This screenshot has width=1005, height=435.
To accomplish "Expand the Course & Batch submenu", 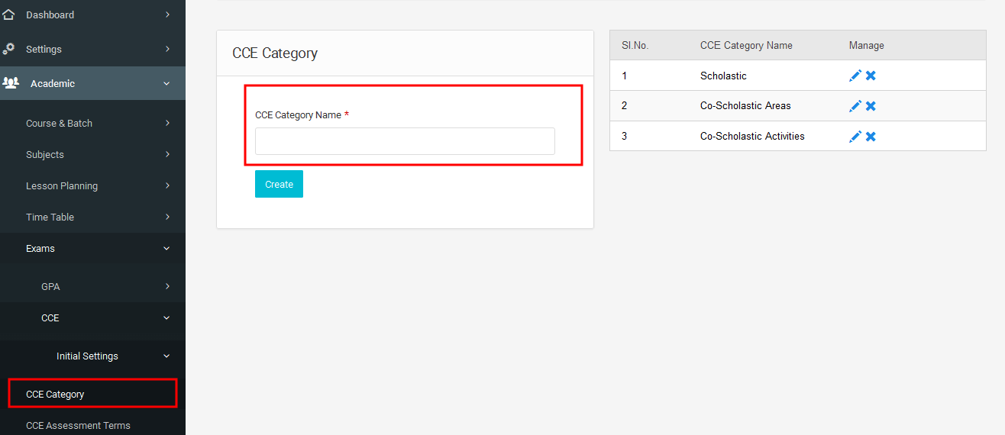I will (x=167, y=123).
